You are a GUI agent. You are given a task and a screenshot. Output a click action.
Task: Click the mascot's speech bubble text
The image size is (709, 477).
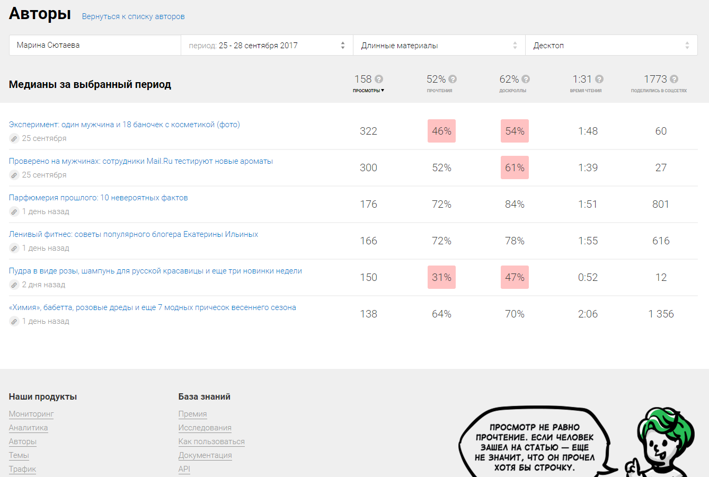tap(535, 447)
